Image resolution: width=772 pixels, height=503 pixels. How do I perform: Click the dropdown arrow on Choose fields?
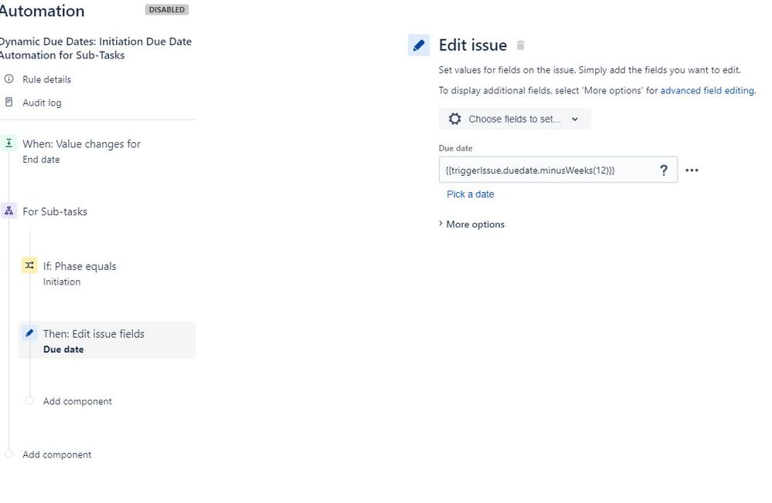tap(575, 119)
